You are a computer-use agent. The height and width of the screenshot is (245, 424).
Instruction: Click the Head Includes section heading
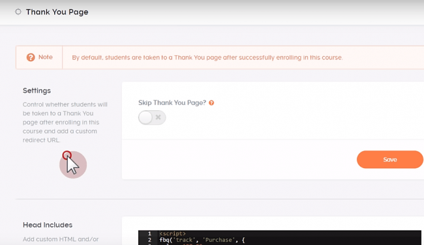pyautogui.click(x=48, y=225)
